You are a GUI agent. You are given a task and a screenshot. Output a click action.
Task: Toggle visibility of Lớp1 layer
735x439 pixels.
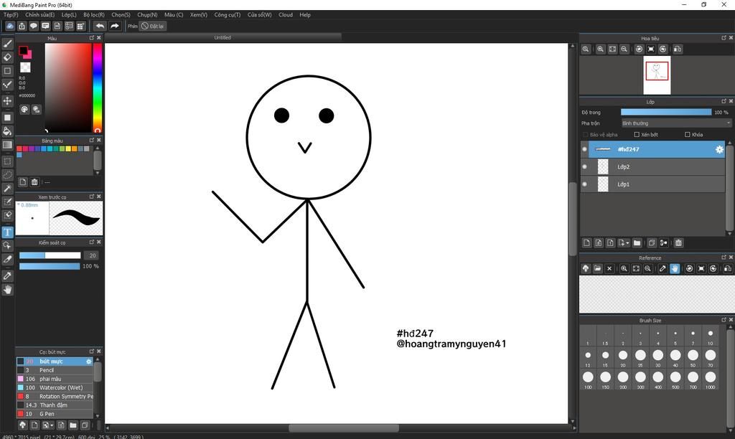coord(584,184)
